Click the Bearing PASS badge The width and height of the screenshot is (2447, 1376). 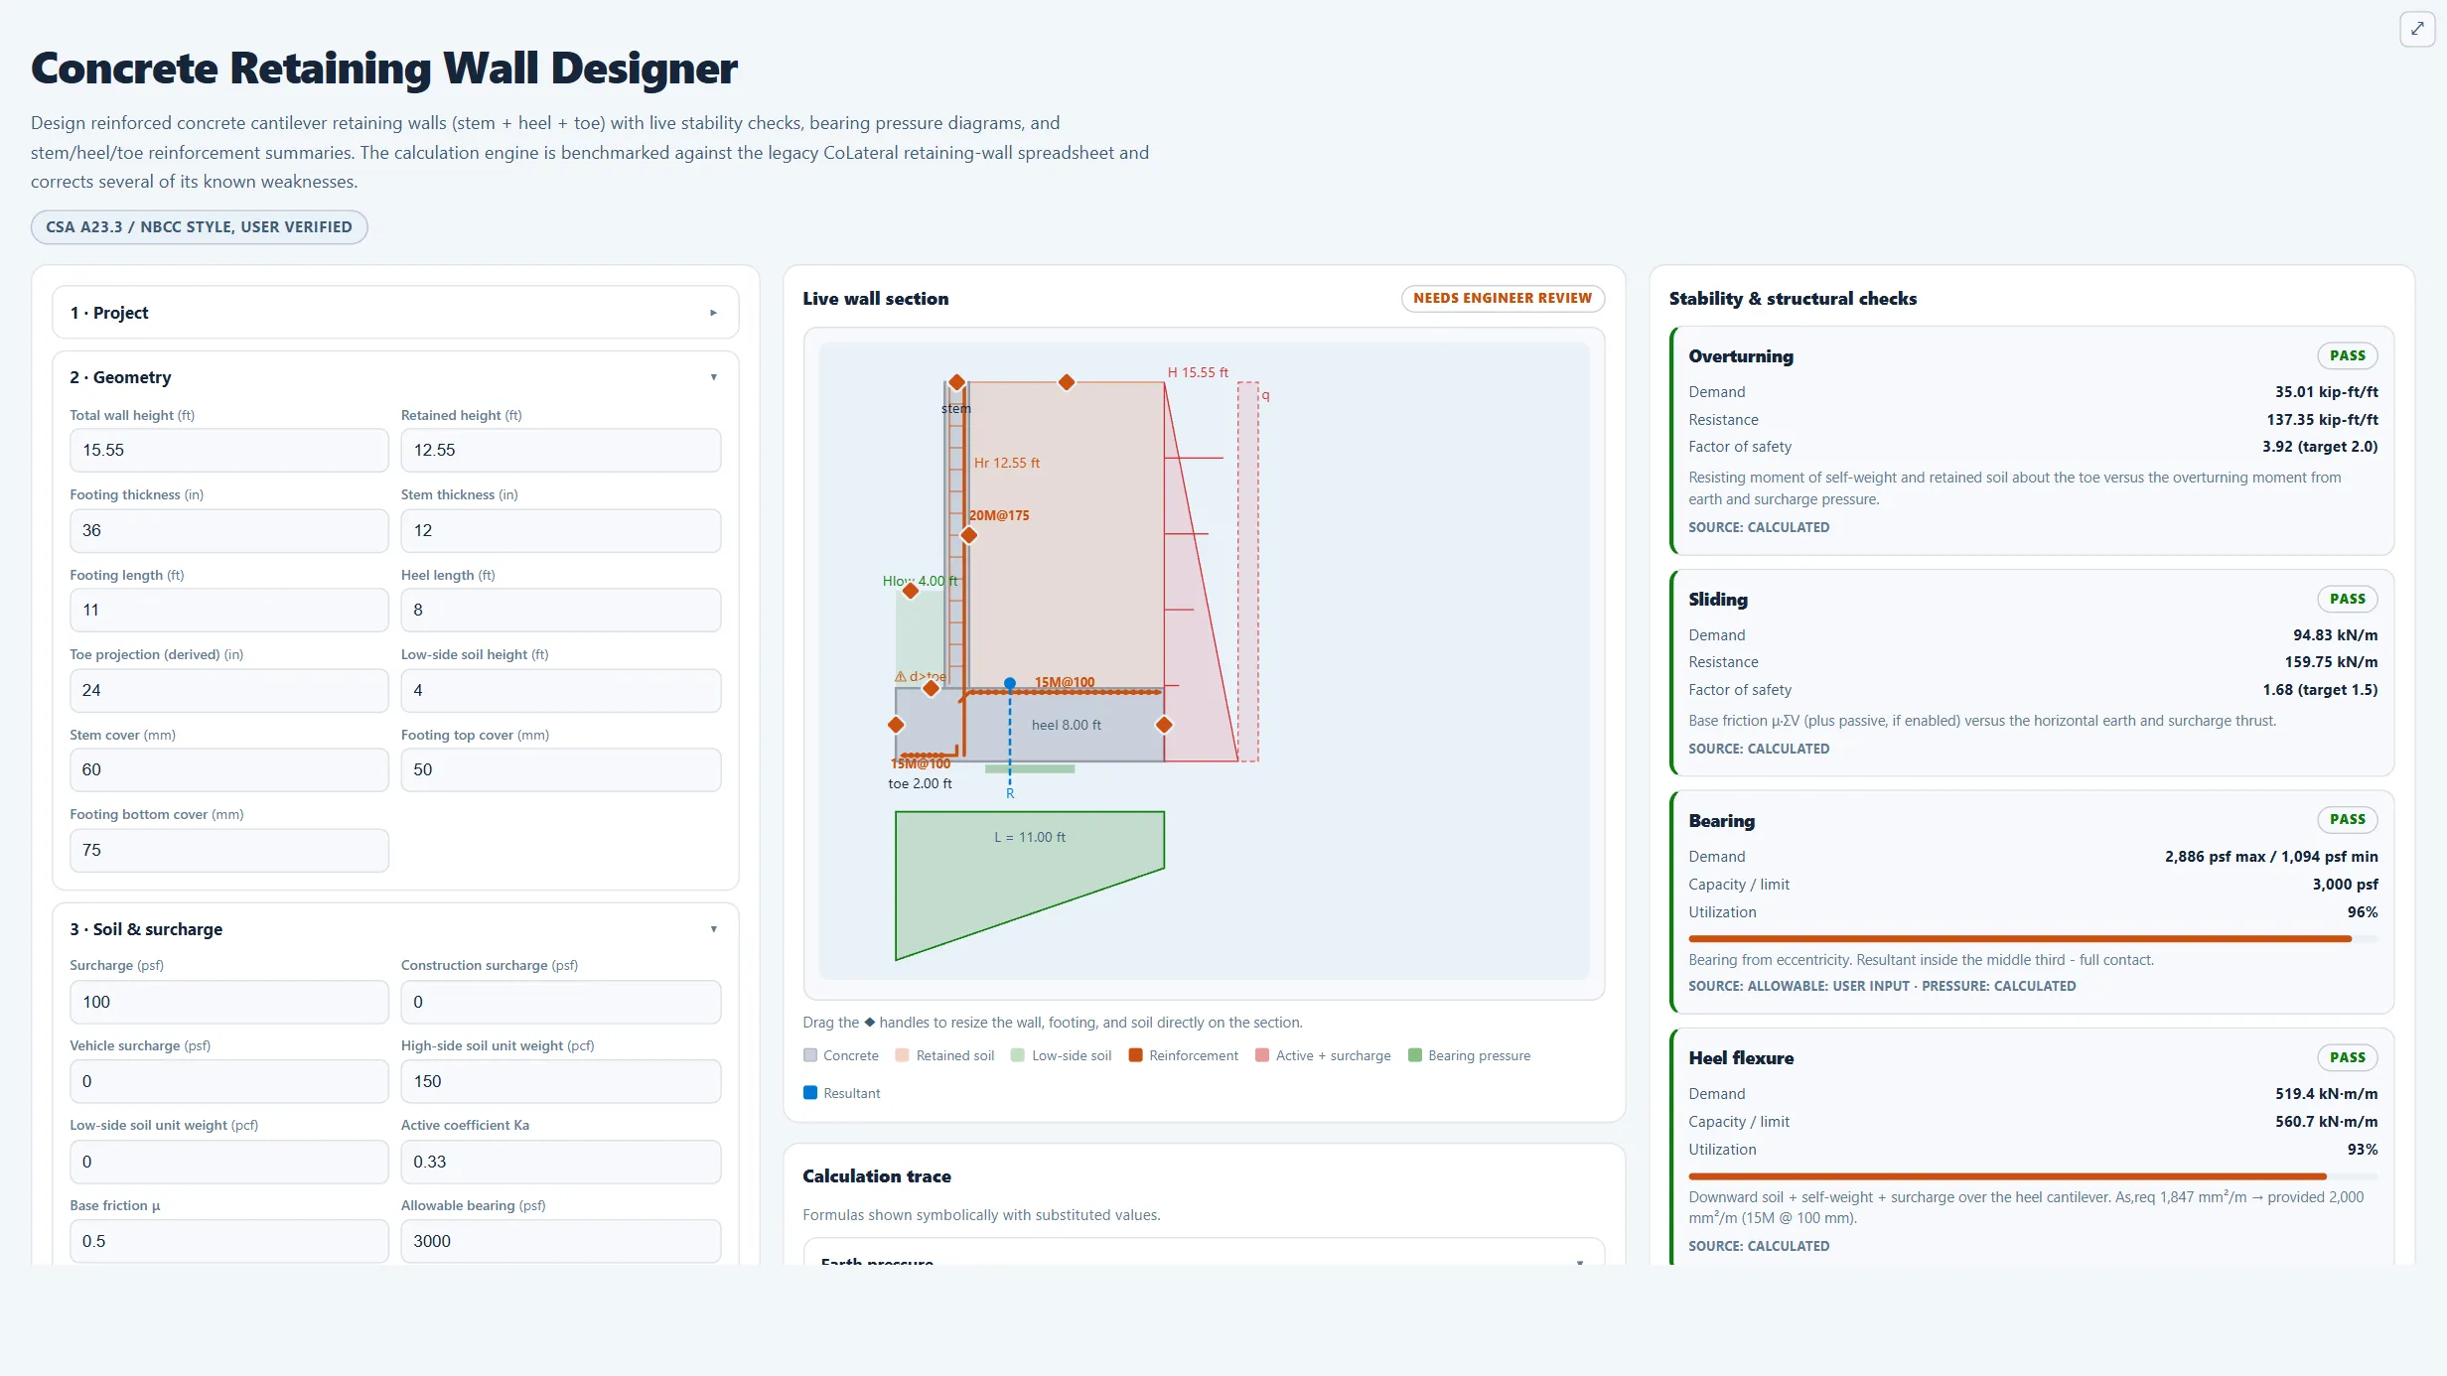pos(2348,819)
